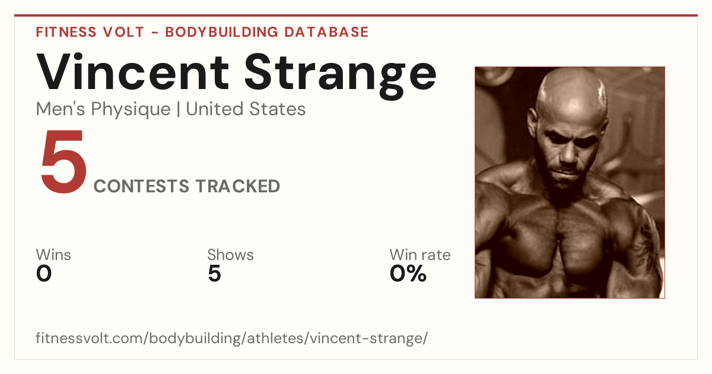Click the Shows value 5
Screen dimensions: 712x374
[214, 274]
